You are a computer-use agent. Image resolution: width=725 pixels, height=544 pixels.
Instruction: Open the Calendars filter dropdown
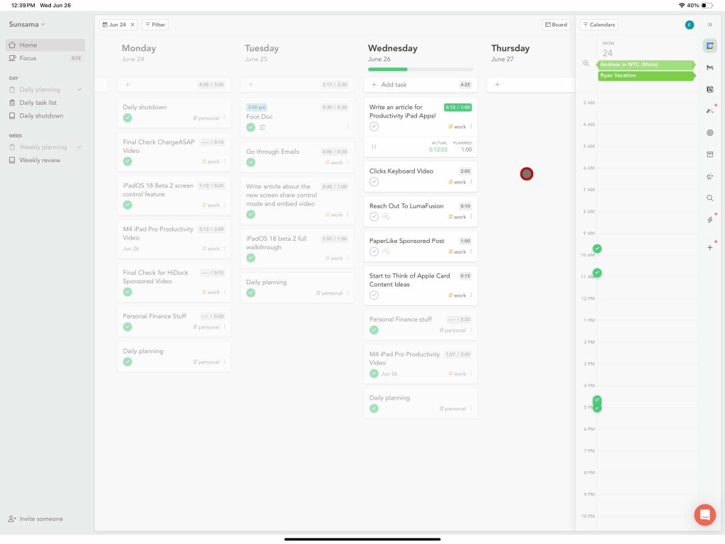click(599, 25)
